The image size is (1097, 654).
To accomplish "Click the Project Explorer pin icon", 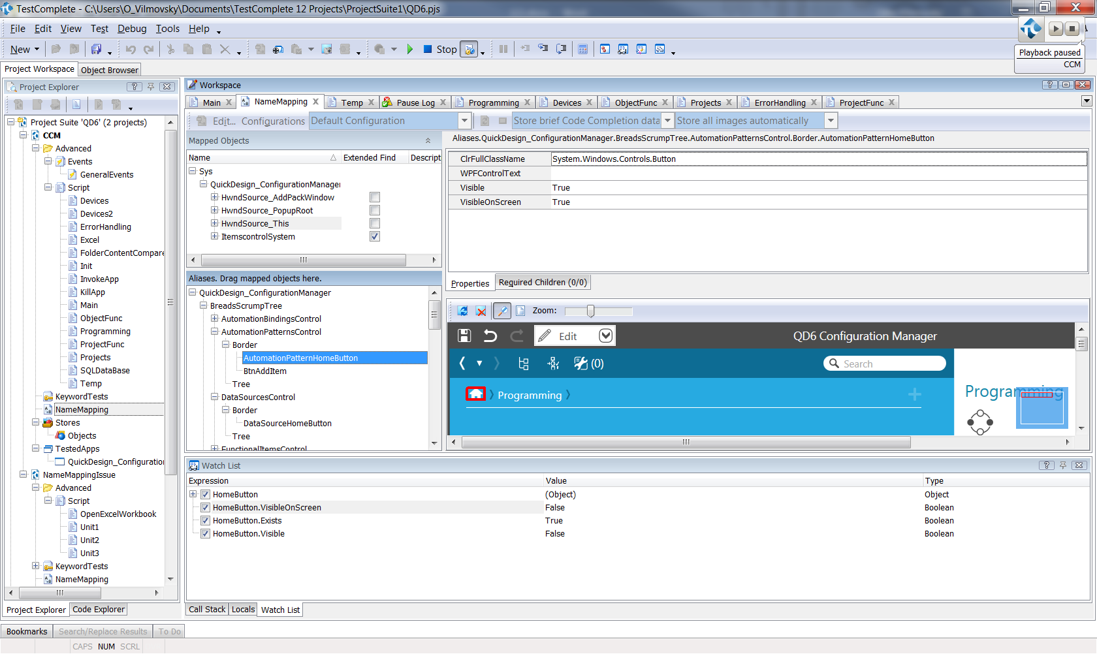I will point(151,87).
